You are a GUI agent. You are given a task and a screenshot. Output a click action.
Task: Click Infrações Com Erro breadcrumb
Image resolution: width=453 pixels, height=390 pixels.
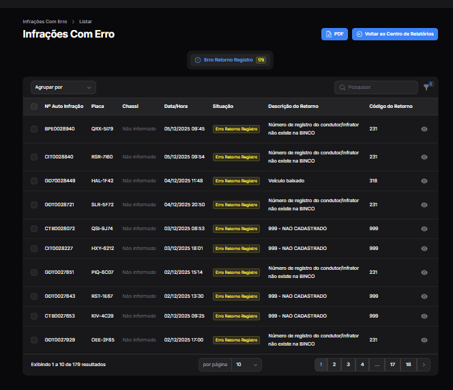(44, 22)
